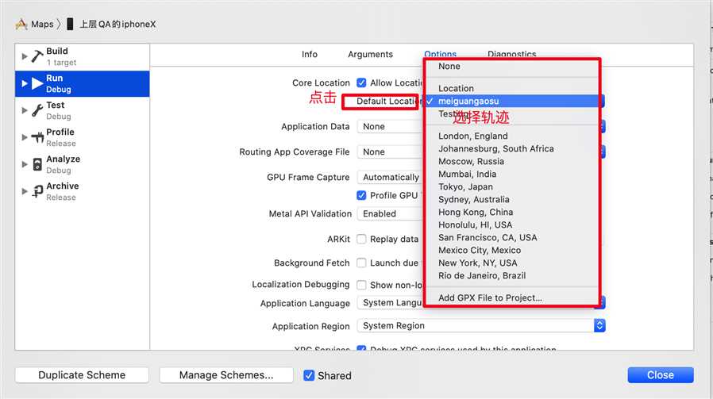This screenshot has height=399, width=713.
Task: Switch to the Arguments tab
Action: pyautogui.click(x=370, y=54)
